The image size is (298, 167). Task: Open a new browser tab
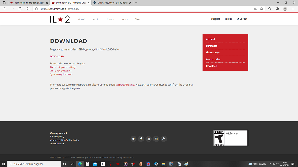point(136,3)
